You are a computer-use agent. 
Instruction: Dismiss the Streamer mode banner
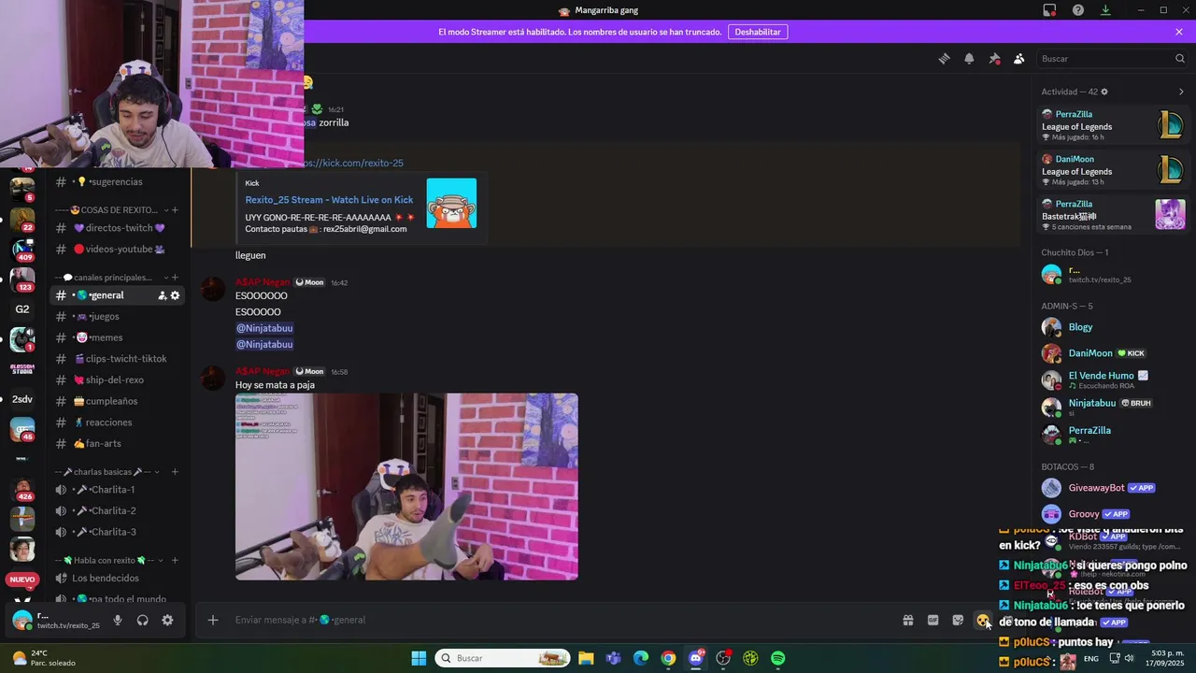(1179, 32)
